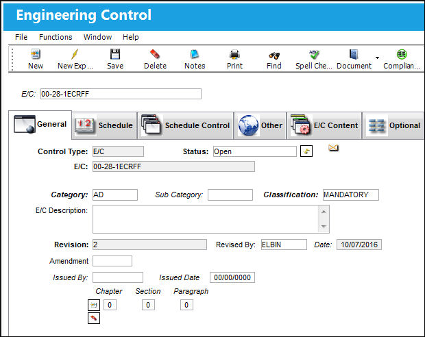Open the Window menu
This screenshot has width=425, height=337.
coord(97,37)
